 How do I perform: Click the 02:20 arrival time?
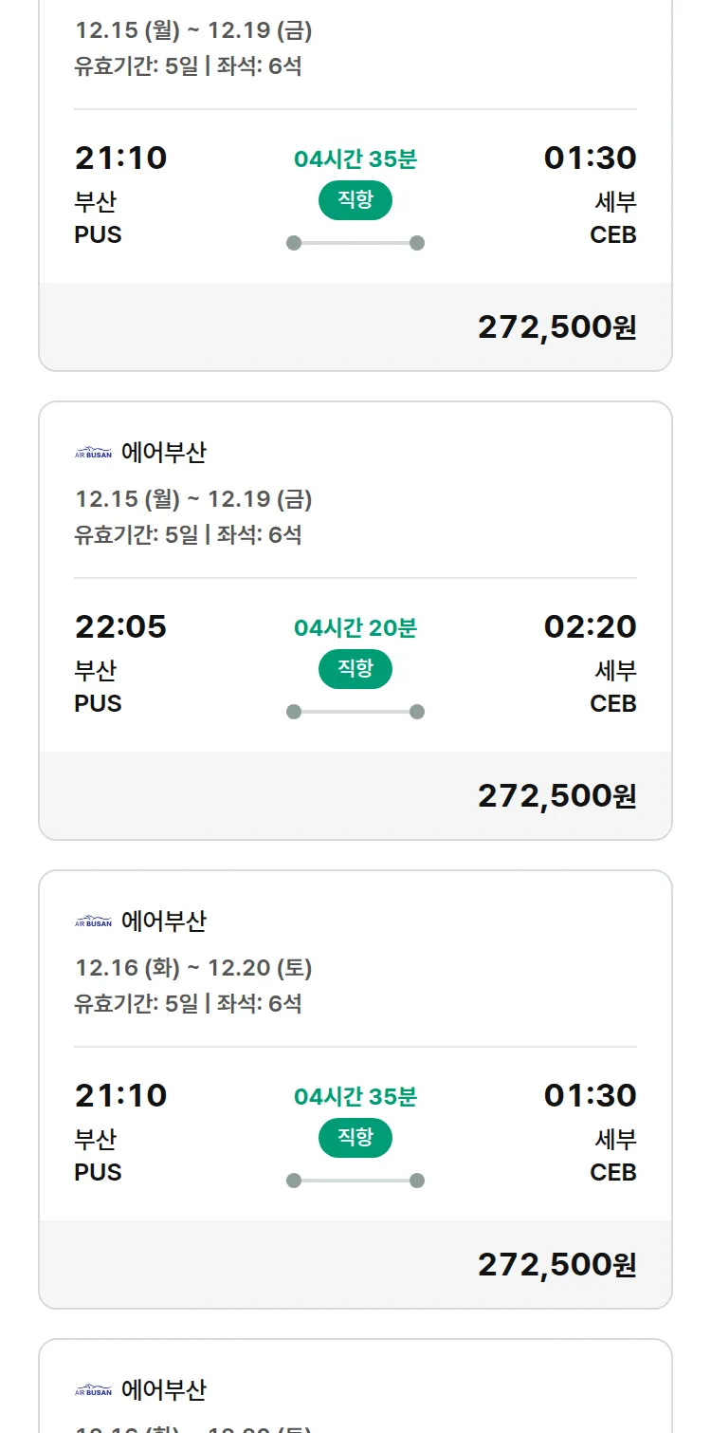tap(590, 626)
